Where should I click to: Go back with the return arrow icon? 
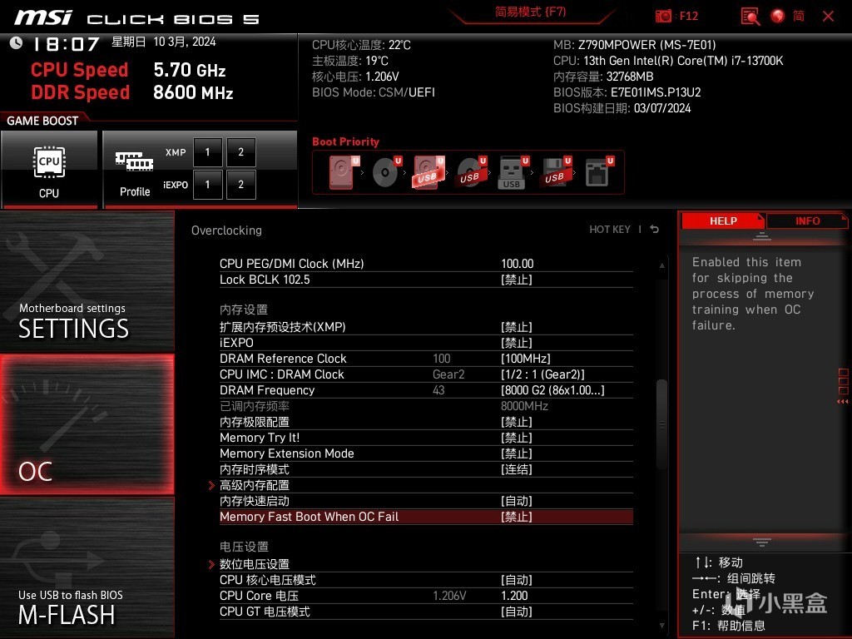(x=654, y=230)
